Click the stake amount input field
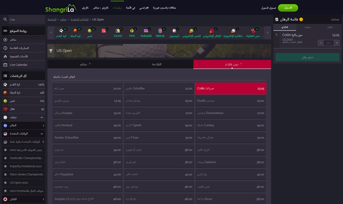 coord(329,43)
